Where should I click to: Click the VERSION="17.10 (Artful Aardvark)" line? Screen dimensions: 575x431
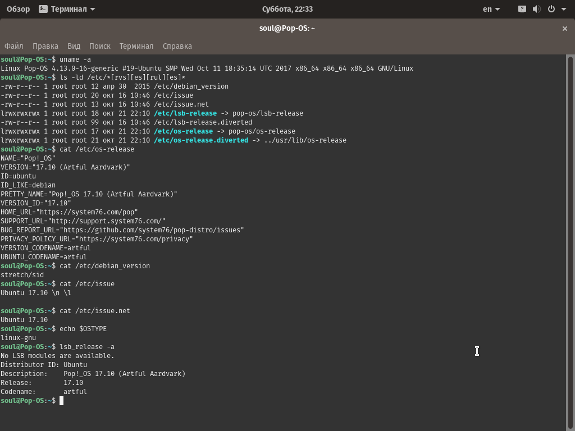point(65,167)
